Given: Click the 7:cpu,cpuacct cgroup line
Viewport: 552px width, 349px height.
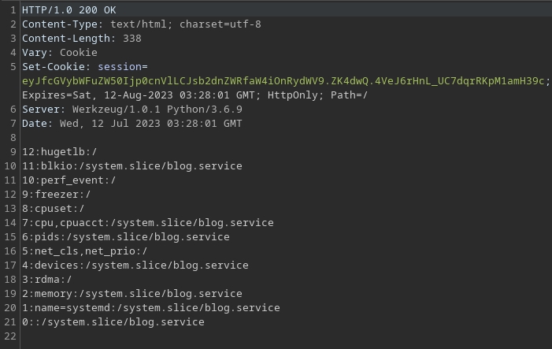Looking at the screenshot, I should [147, 223].
